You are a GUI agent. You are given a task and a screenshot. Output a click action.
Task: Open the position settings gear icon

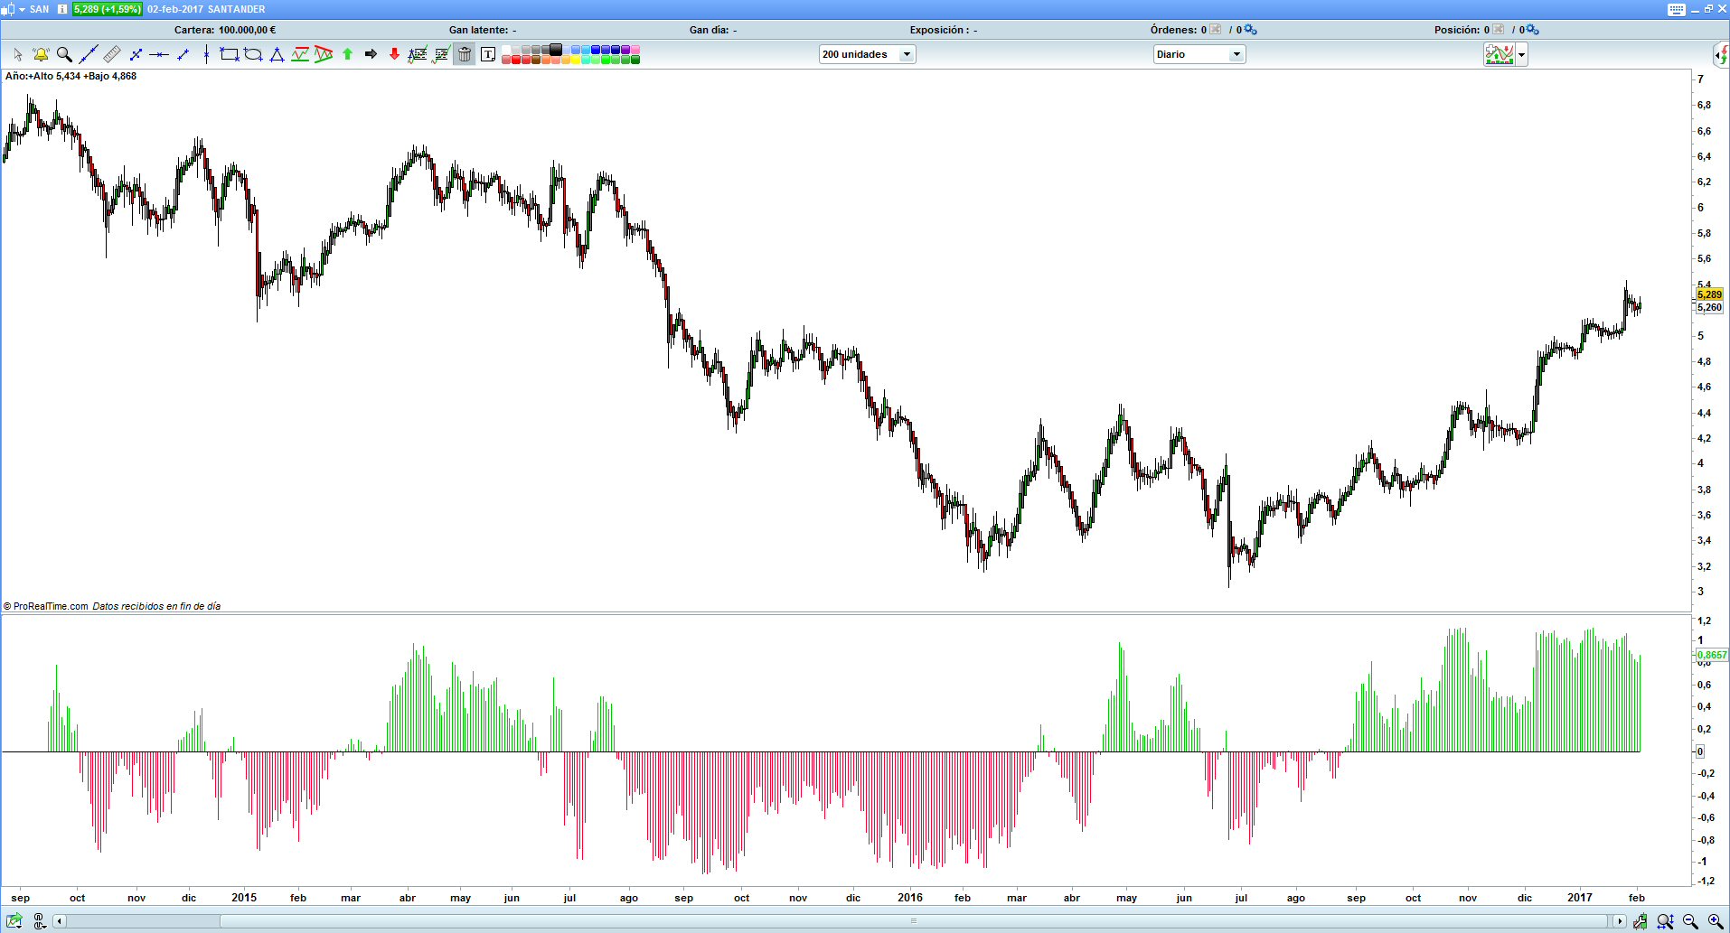(1532, 30)
